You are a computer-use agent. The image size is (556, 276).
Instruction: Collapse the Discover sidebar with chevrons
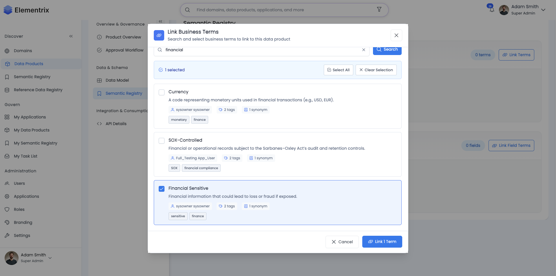tap(71, 36)
